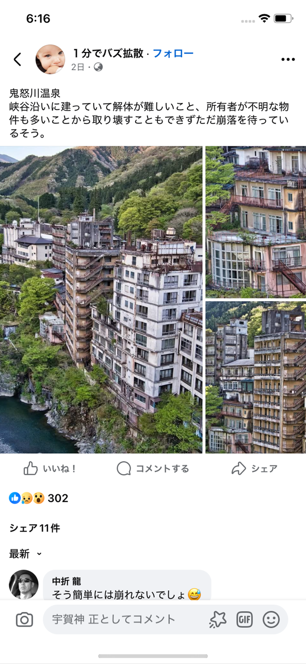Open the baby profile picture of poster
Viewport: 306px width, 664px height.
(50, 59)
